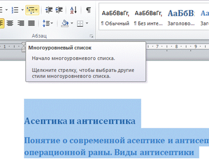This screenshot has height=160, width=209.
Task: Click the heading Асептика и антисептика
Action: [80, 121]
